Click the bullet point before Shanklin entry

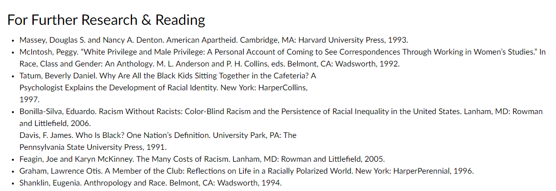13,184
